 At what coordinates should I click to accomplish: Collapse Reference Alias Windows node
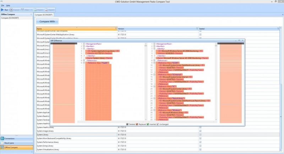point(154,110)
